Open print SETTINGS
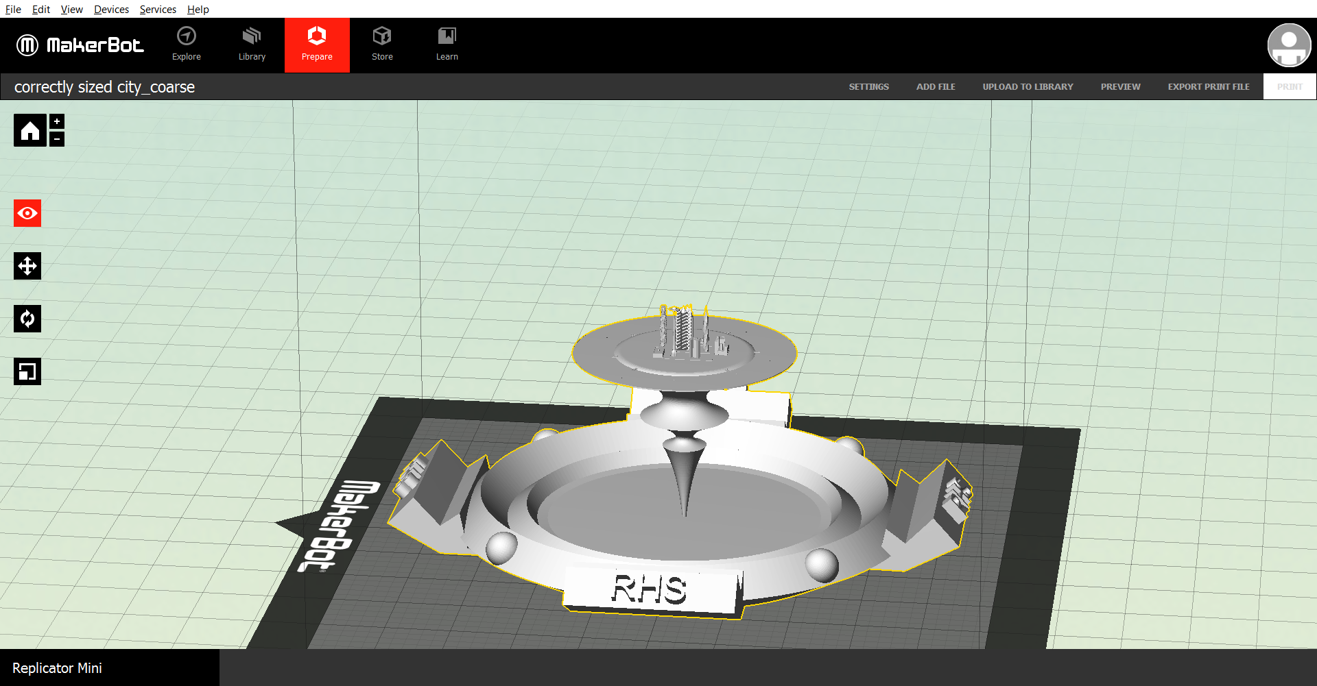This screenshot has width=1317, height=686. point(868,87)
